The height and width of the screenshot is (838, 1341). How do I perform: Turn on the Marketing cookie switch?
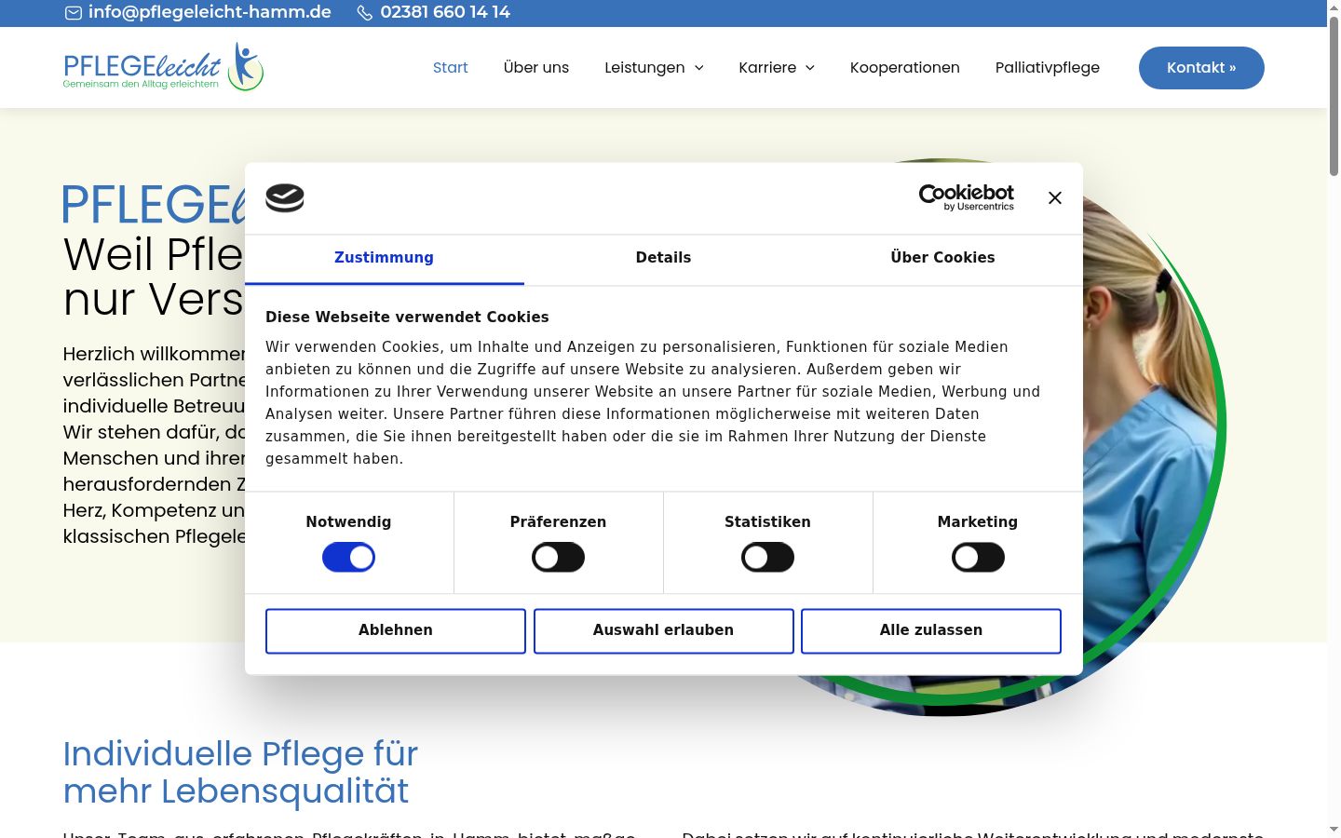978,558
